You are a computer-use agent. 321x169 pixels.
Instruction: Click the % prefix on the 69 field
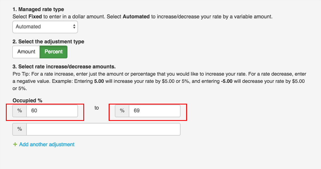pos(122,111)
